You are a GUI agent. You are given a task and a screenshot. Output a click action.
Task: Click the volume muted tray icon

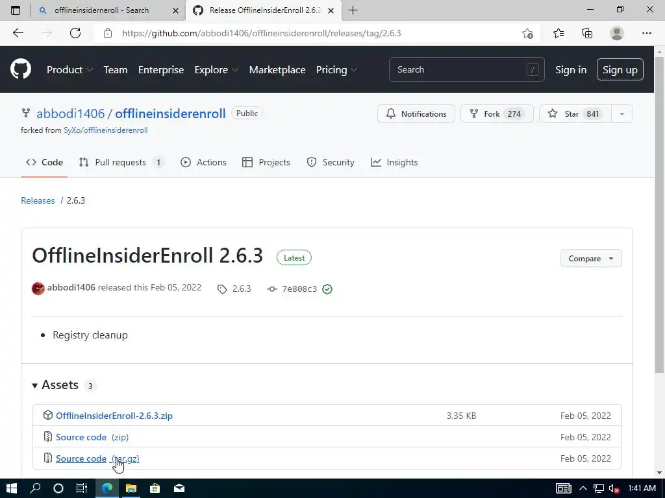pos(614,489)
